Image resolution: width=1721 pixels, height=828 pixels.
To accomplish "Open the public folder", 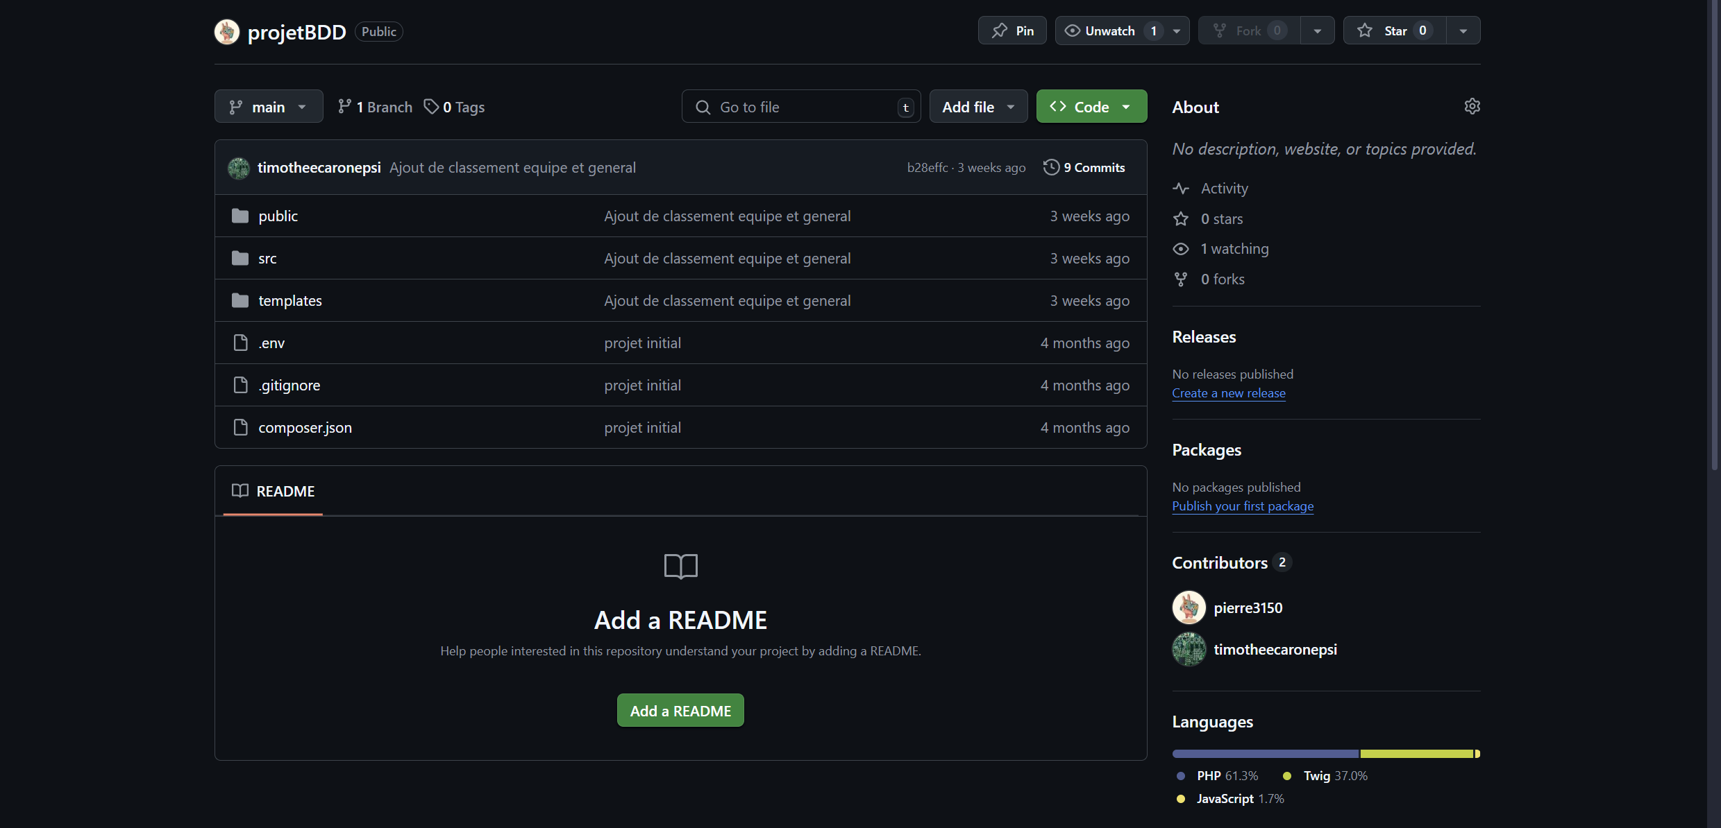I will pyautogui.click(x=278, y=216).
